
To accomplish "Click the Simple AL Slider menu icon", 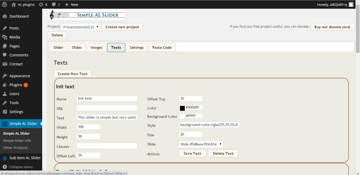I will tap(5, 124).
